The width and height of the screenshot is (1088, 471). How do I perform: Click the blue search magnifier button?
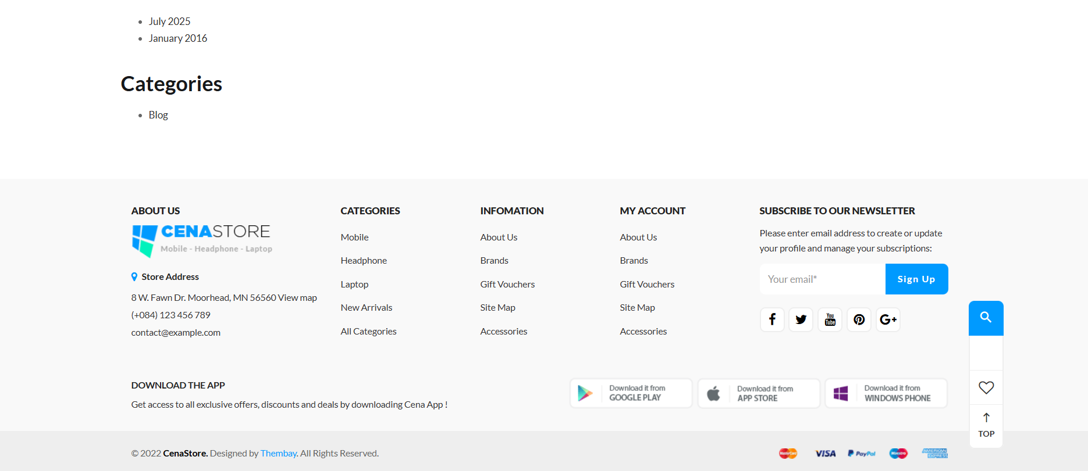(x=986, y=318)
